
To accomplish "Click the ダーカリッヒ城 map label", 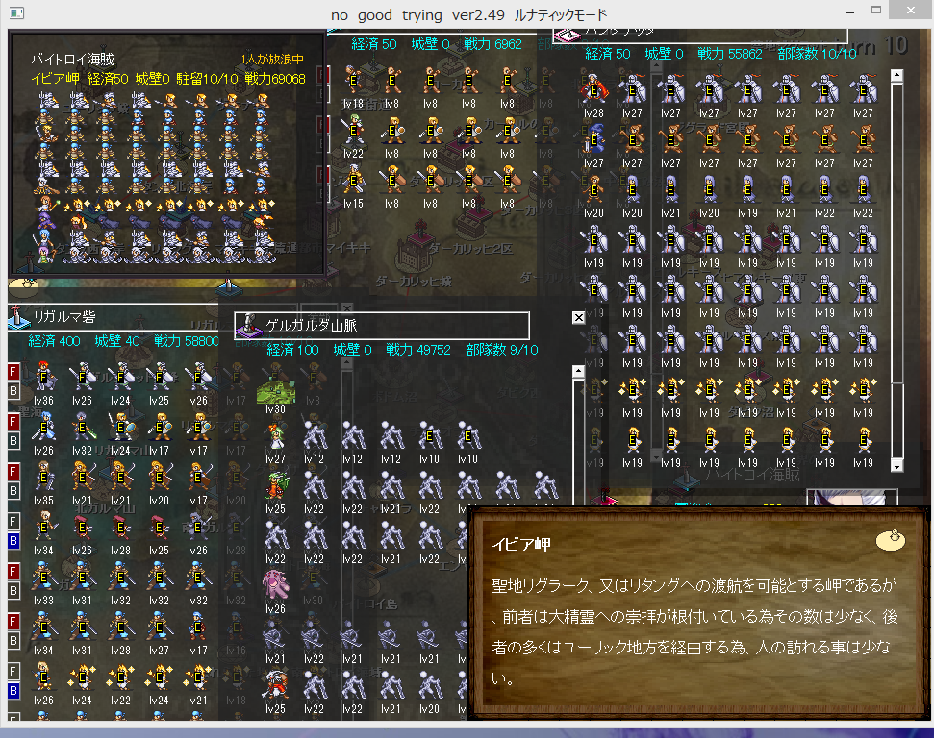I will (414, 281).
